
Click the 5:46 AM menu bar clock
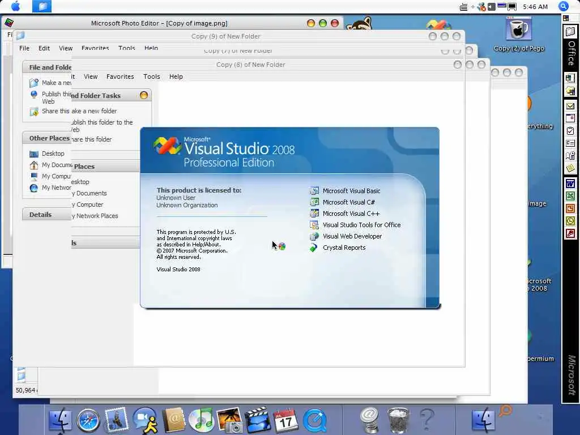535,7
